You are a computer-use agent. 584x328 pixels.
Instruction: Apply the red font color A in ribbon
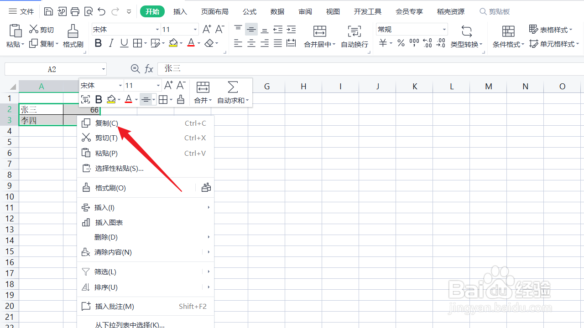191,43
